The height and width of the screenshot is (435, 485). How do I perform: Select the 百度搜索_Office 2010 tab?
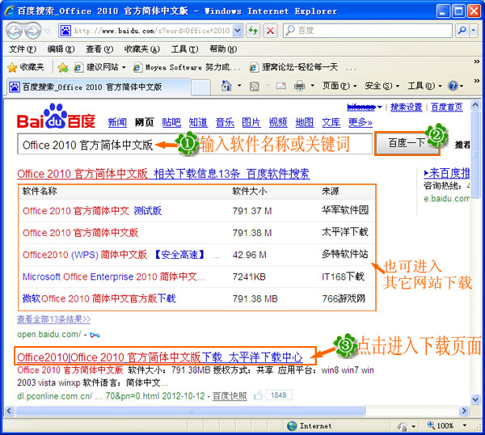pyautogui.click(x=99, y=87)
